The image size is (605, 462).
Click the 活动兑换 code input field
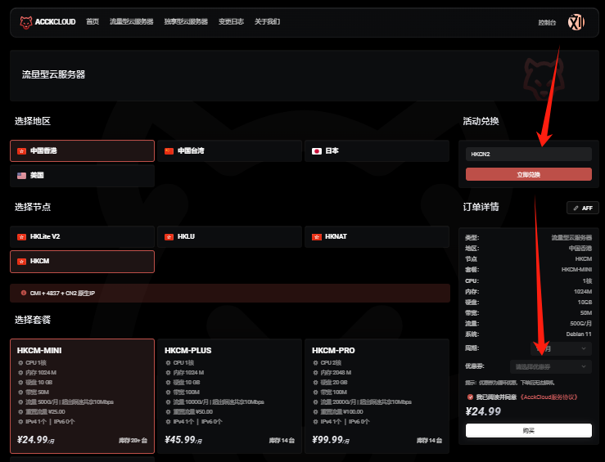(528, 154)
